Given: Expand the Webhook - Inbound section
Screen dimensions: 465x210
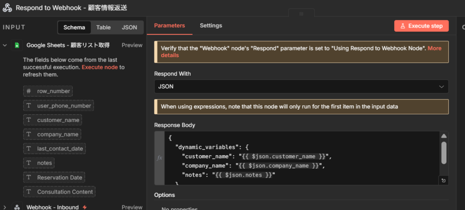Looking at the screenshot, I should click(5, 207).
